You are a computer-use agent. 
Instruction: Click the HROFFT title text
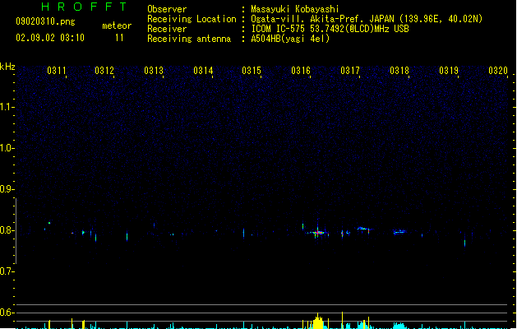[x=85, y=7]
